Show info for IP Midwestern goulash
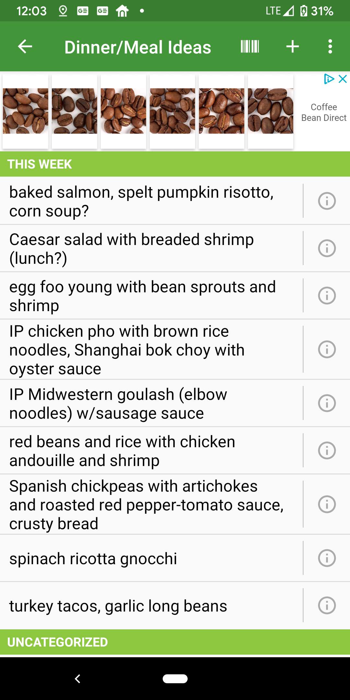Image resolution: width=350 pixels, height=700 pixels. (x=327, y=403)
